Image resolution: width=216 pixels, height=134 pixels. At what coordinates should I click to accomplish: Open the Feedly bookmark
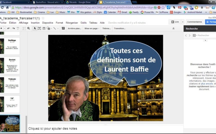pos(134,12)
